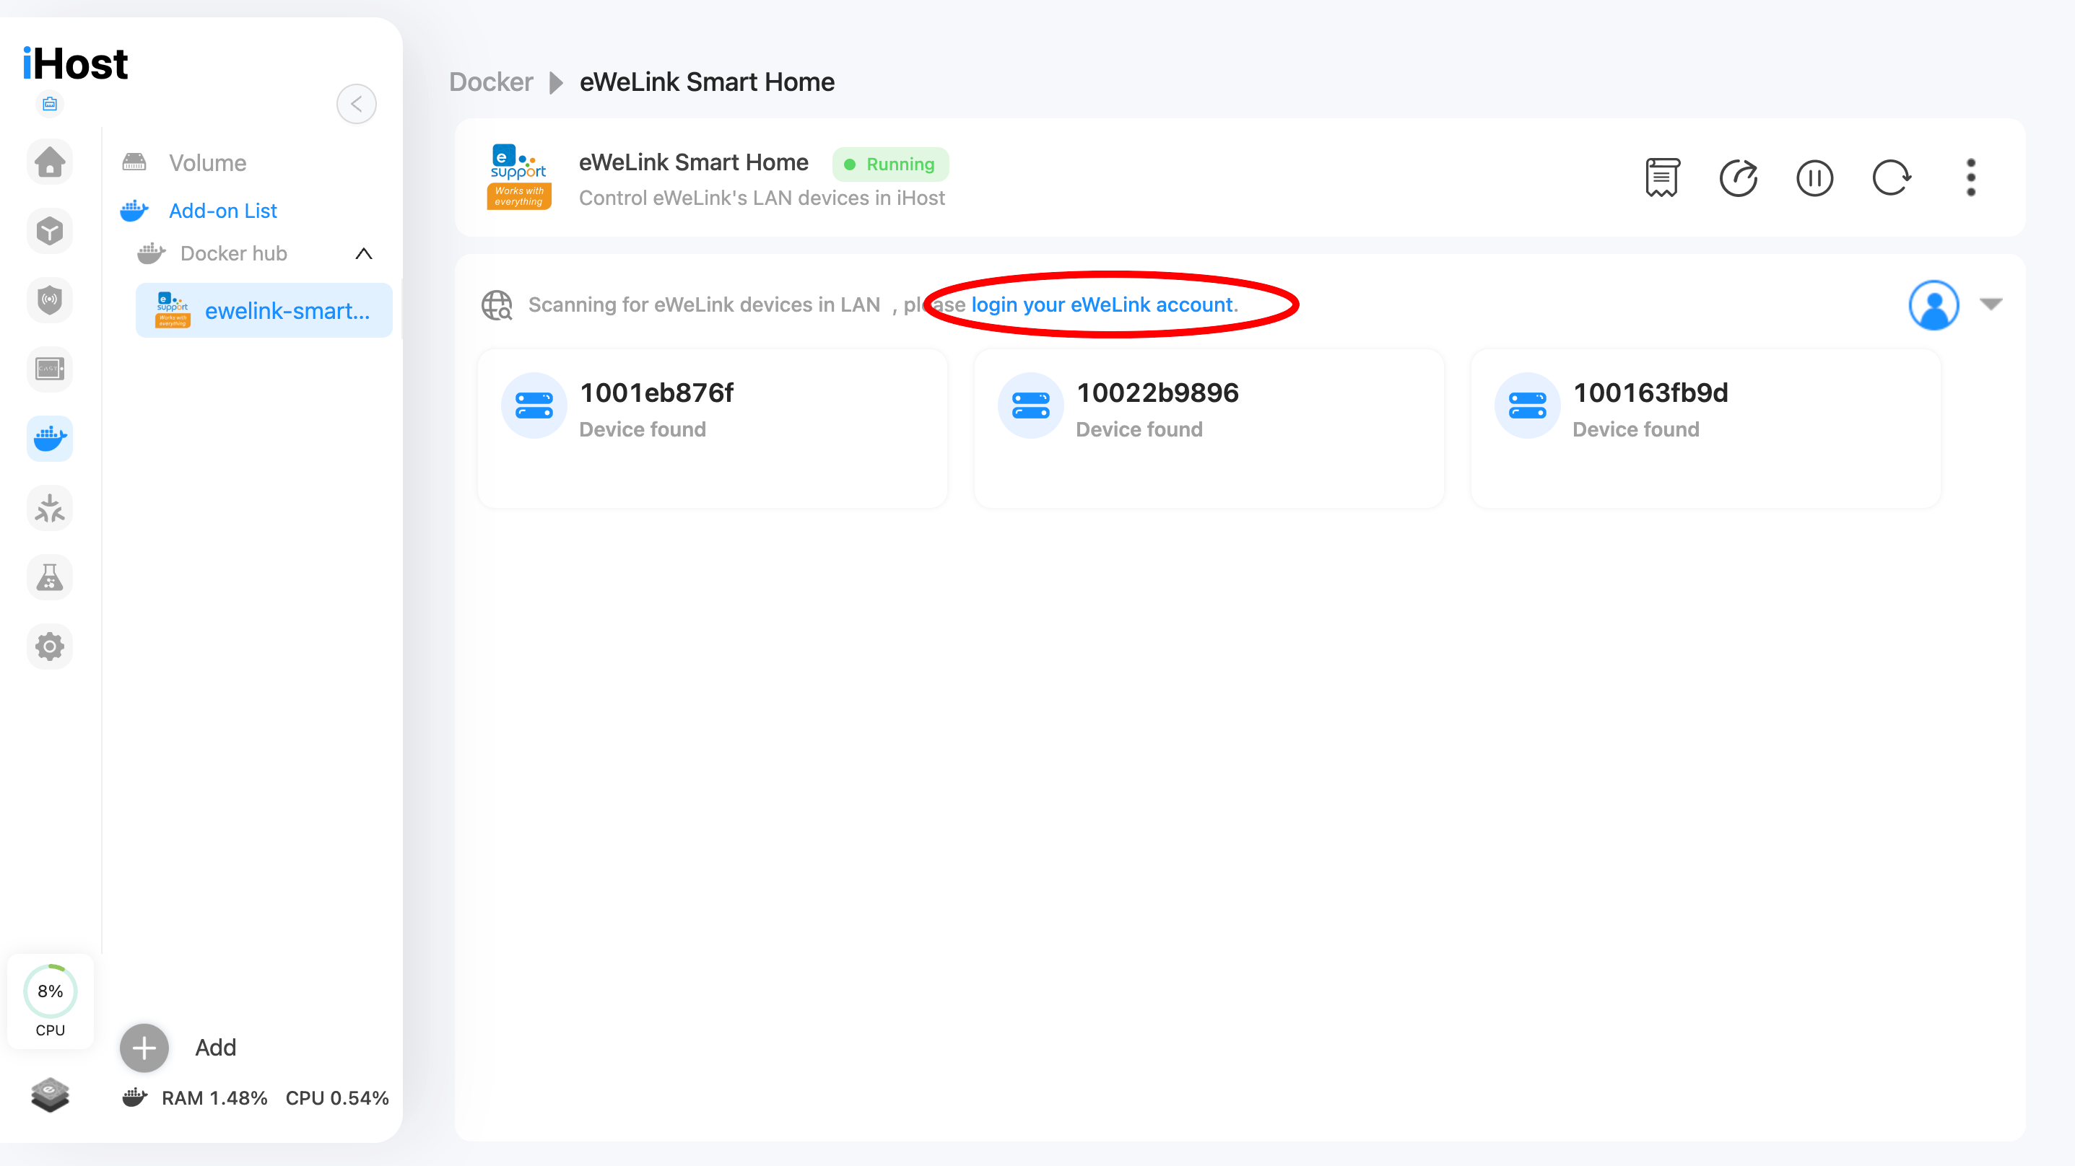Open the Matter bridge sidebar icon

[50, 508]
